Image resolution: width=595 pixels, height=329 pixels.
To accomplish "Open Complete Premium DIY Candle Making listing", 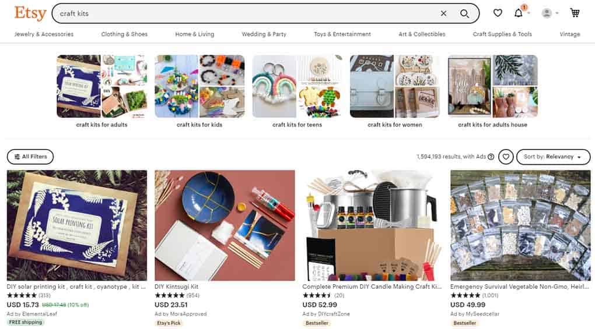I will (x=372, y=286).
